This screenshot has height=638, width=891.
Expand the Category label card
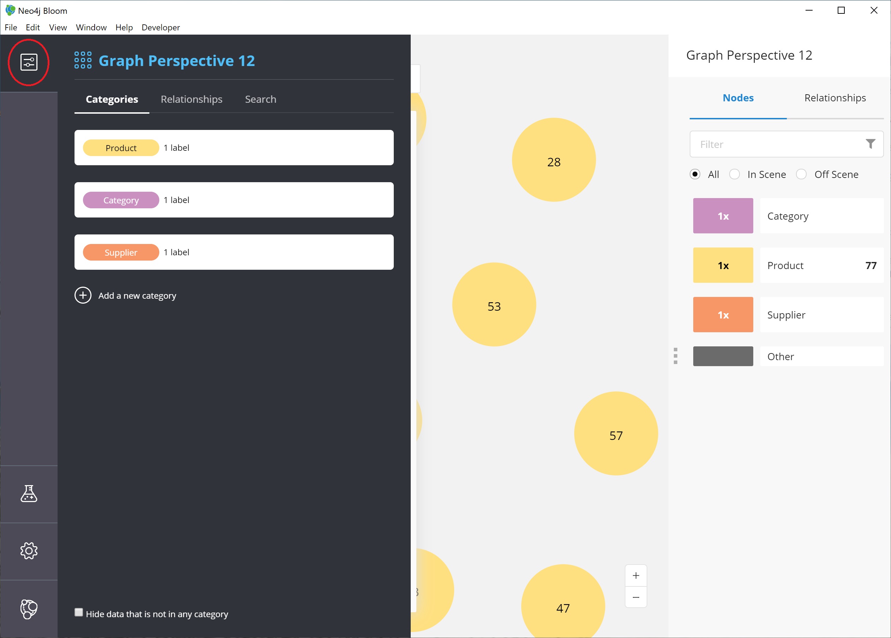coord(234,200)
